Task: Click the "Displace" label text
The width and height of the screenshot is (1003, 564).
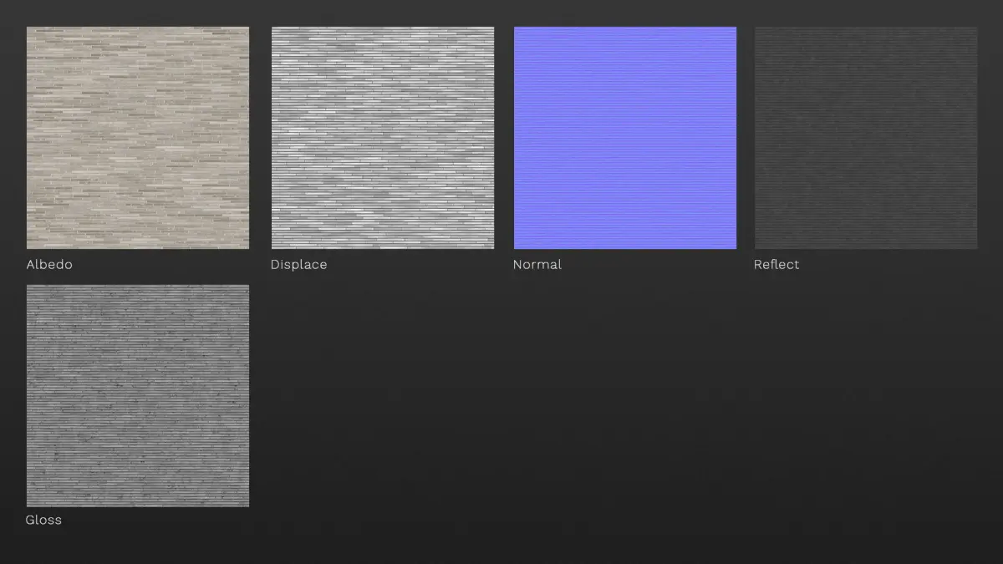Action: click(298, 265)
